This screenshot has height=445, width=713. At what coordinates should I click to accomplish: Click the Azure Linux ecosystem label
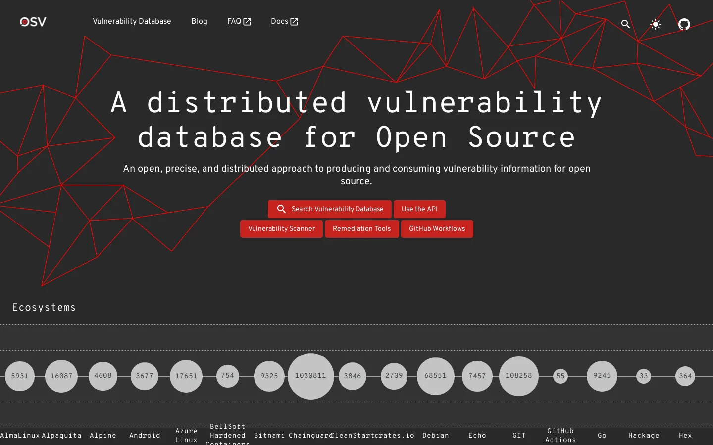[x=186, y=436]
